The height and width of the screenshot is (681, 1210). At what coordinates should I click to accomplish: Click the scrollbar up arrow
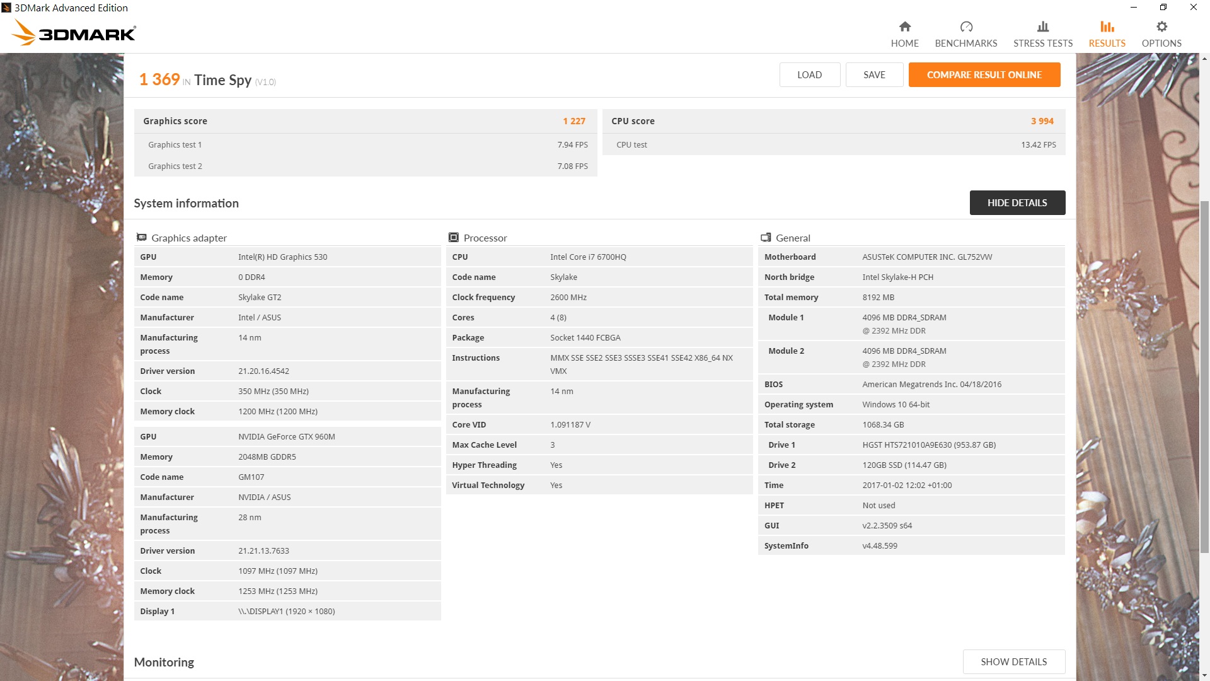[x=1204, y=59]
